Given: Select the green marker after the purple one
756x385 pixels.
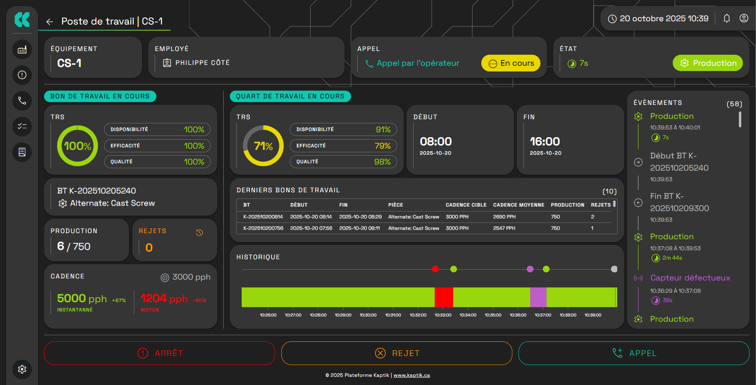Looking at the screenshot, I should [x=546, y=269].
